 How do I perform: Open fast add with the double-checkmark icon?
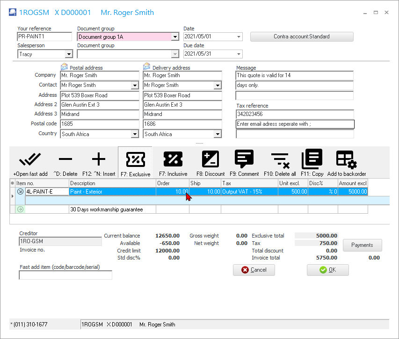(30, 160)
